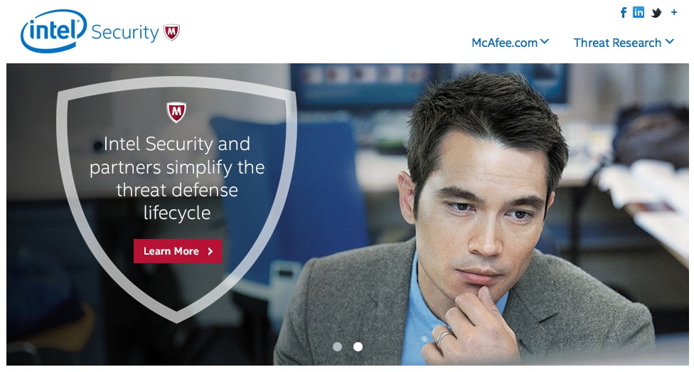The image size is (694, 372).
Task: Click the Security wordmark text
Action: (x=125, y=33)
